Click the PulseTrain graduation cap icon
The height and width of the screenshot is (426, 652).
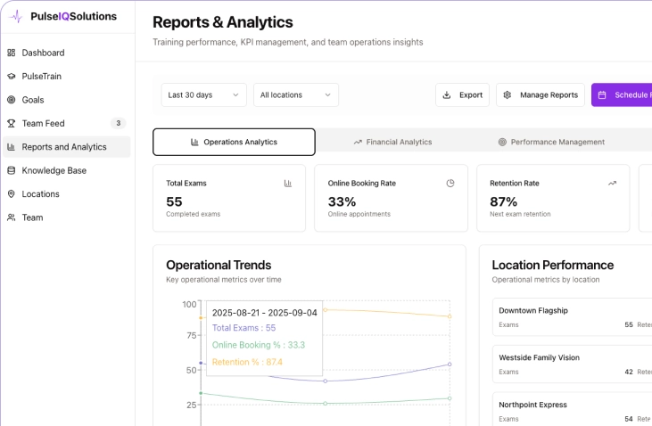tap(12, 77)
